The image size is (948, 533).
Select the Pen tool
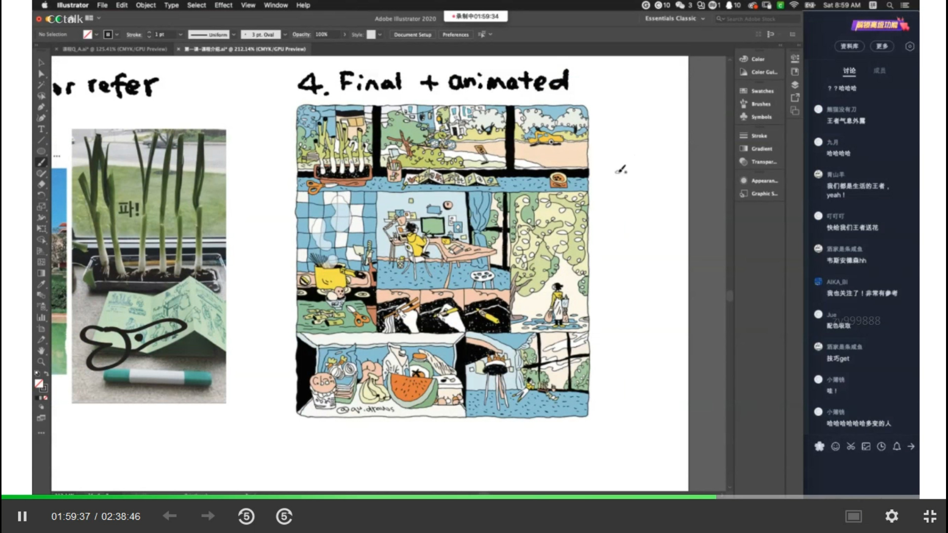tap(41, 107)
